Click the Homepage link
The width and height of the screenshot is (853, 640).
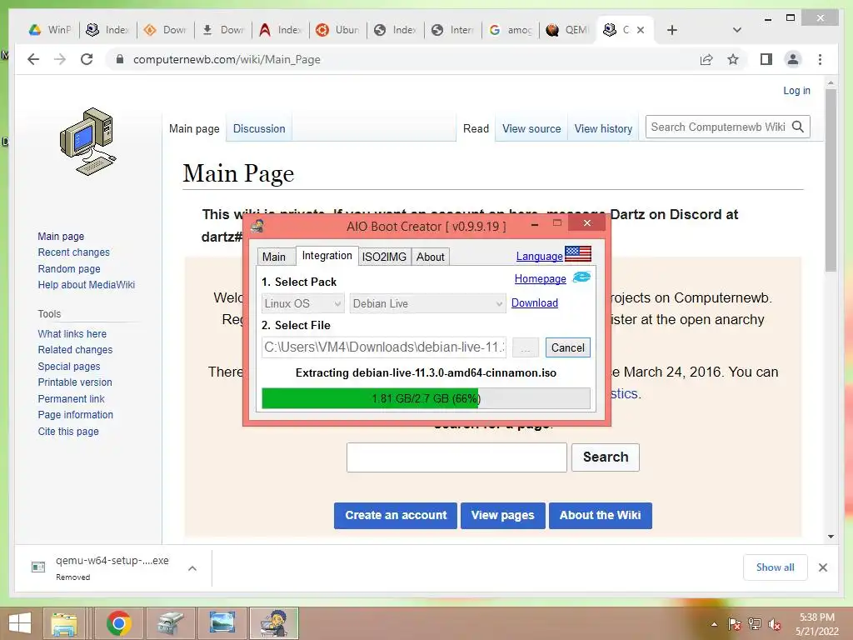click(540, 278)
